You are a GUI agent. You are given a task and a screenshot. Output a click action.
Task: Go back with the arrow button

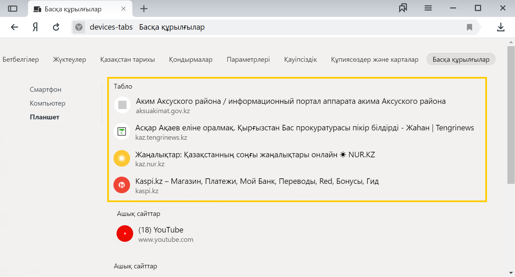point(14,27)
